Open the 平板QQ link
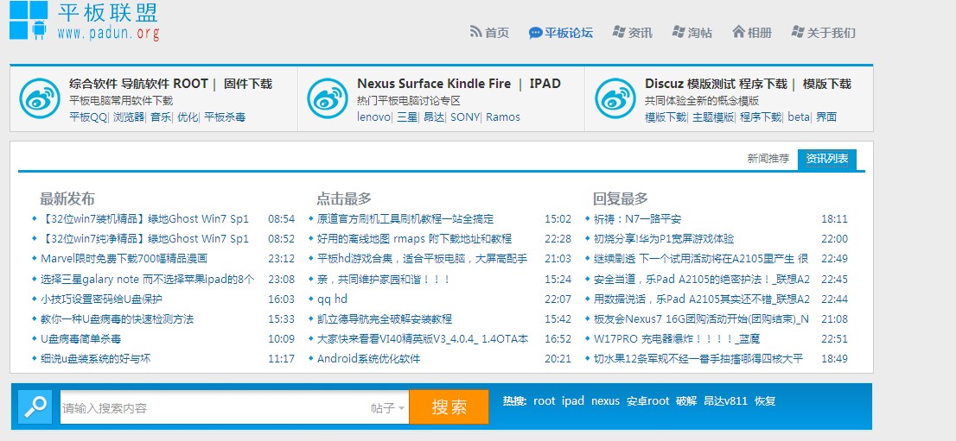 point(88,117)
